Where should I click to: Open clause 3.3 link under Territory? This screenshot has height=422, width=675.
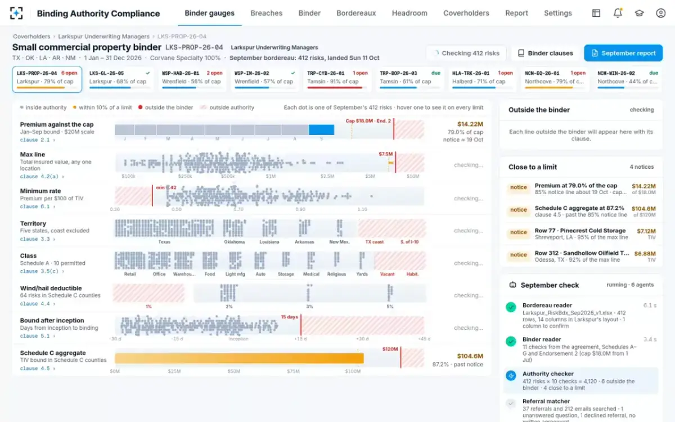37,239
